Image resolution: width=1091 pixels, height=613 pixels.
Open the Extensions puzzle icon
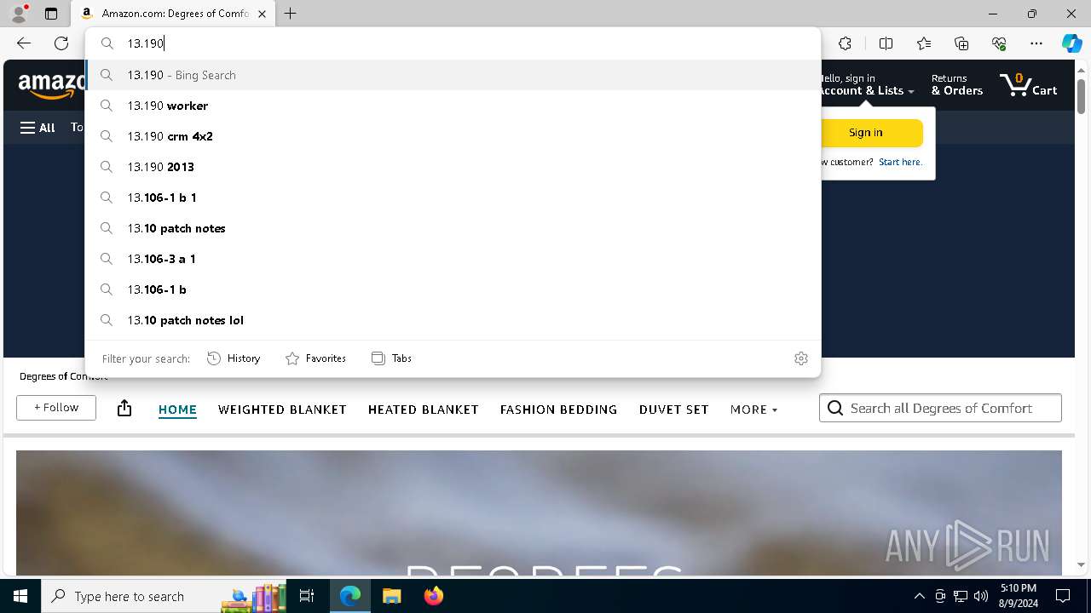pos(845,43)
